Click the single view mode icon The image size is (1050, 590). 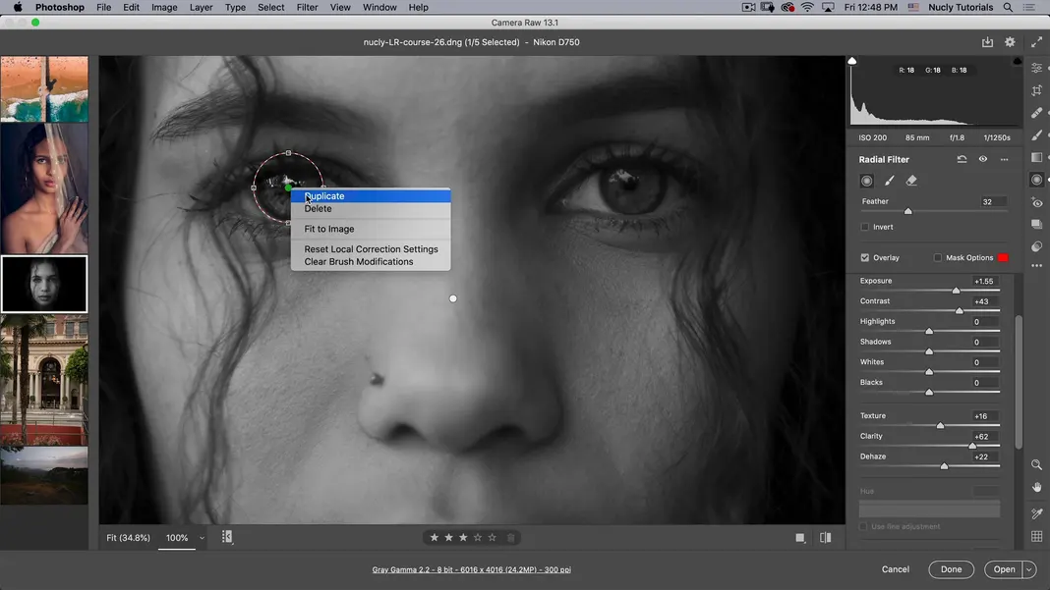pyautogui.click(x=799, y=538)
